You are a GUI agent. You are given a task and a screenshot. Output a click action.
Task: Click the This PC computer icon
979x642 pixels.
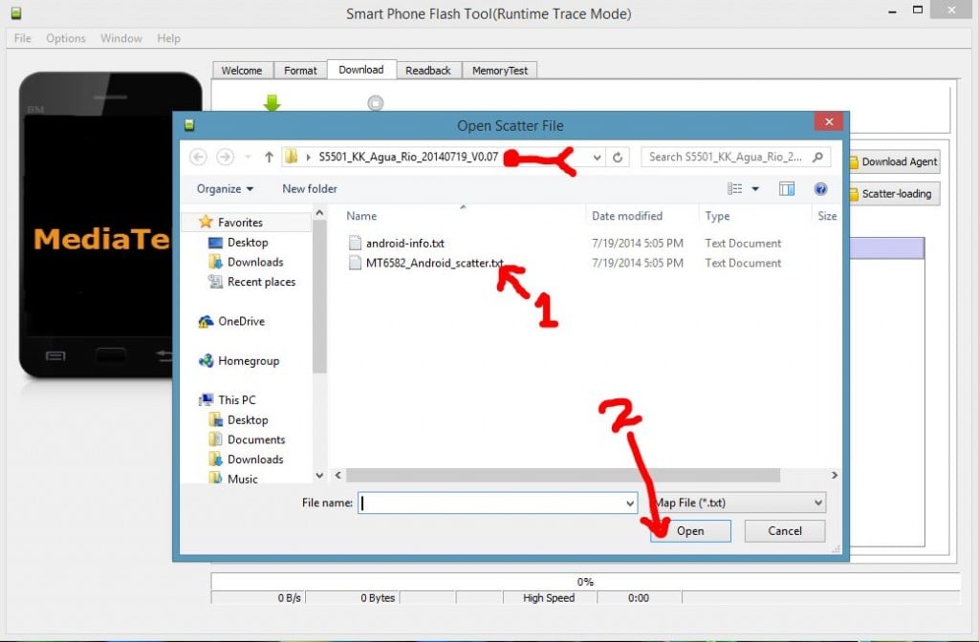click(206, 400)
